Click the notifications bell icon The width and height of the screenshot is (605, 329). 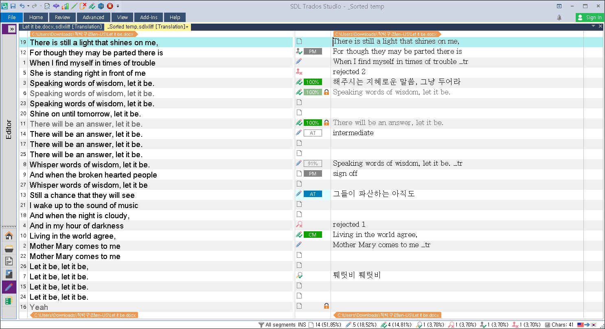(x=559, y=17)
